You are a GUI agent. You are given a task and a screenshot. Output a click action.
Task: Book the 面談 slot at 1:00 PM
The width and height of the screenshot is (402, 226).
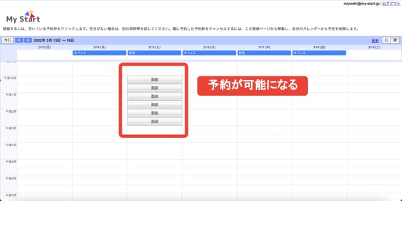(x=154, y=96)
